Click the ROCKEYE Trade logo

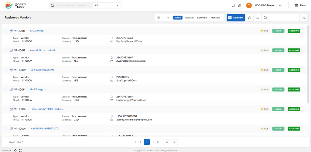(x=15, y=5)
